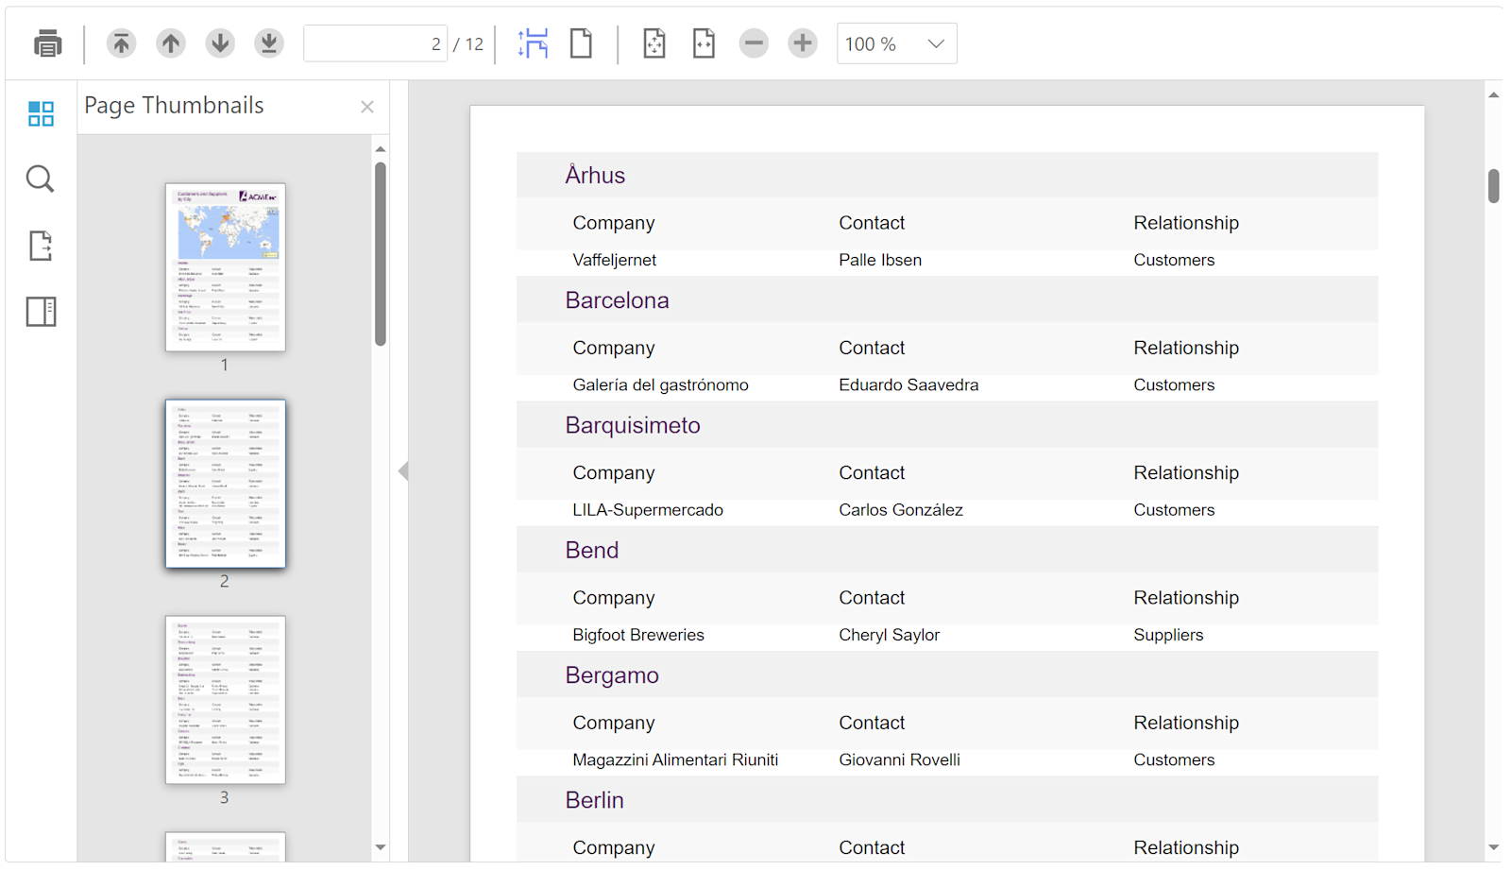This screenshot has width=1511, height=870.
Task: Switch to single page view
Action: click(582, 43)
